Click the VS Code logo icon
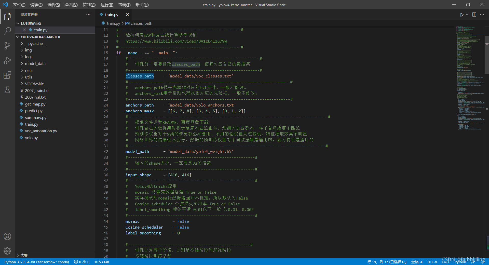This screenshot has height=265, width=489. pos(5,5)
